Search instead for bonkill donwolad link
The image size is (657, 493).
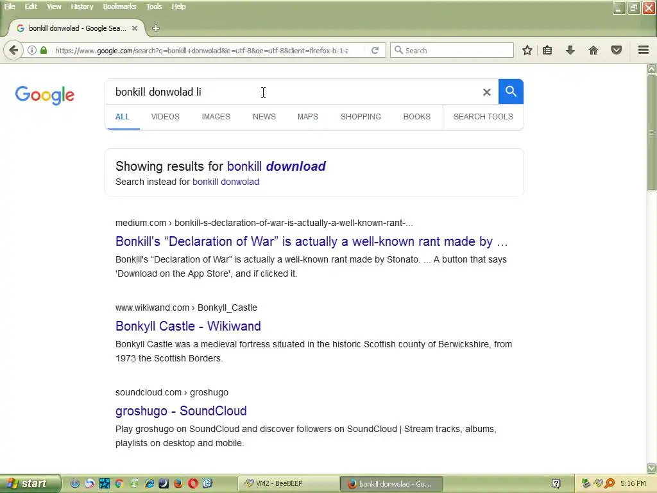(x=226, y=182)
